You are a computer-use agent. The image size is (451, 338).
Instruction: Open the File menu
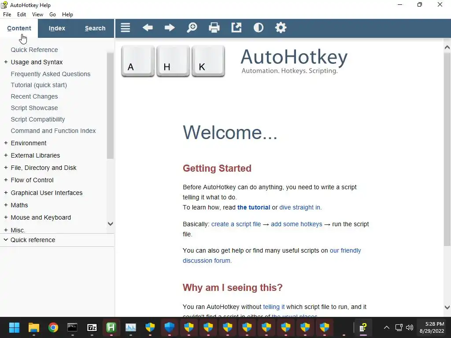7,15
